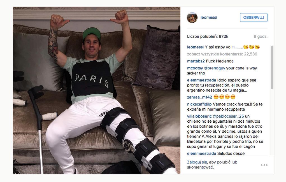The image size is (286, 182).
Task: Open the leomessi profile avatar
Action: 192,18
